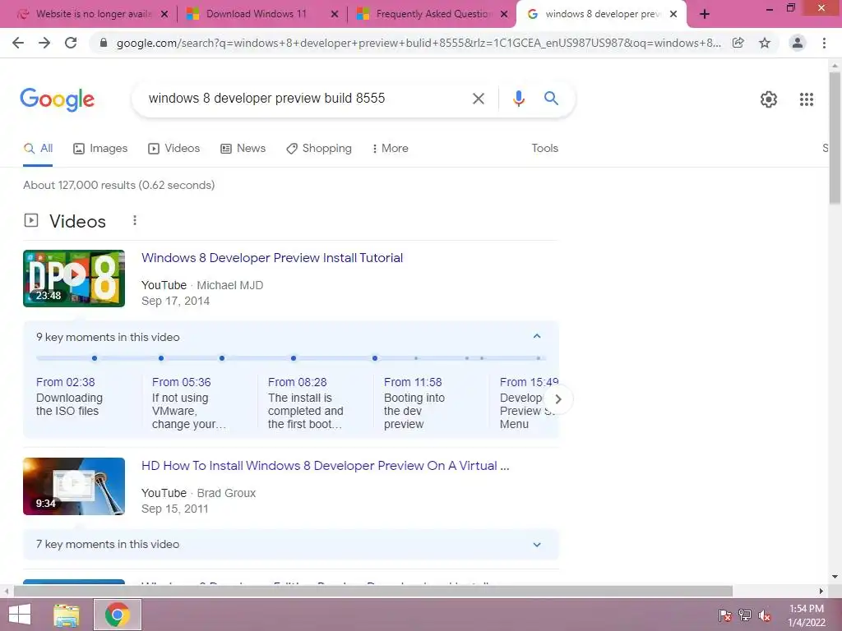Clear the search box with the X
The height and width of the screenshot is (631, 842).
(478, 99)
